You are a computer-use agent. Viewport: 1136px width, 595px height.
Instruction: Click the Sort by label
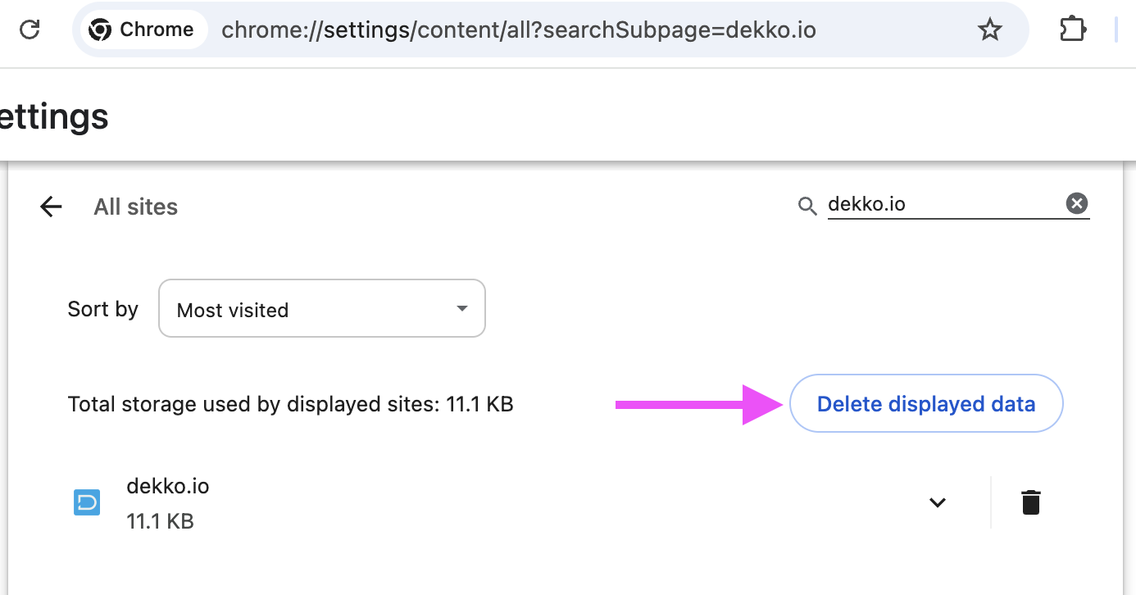click(103, 309)
